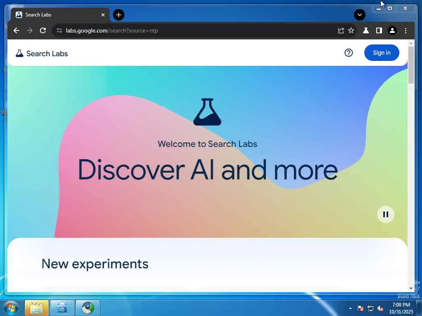This screenshot has width=422, height=316.
Task: Open the help question mark icon
Action: [x=349, y=53]
